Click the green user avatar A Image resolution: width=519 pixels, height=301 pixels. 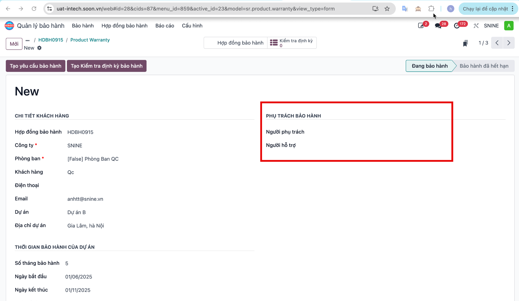tap(509, 26)
